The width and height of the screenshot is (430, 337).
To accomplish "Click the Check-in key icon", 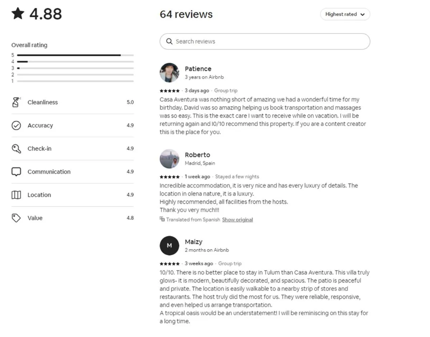I will coord(16,148).
